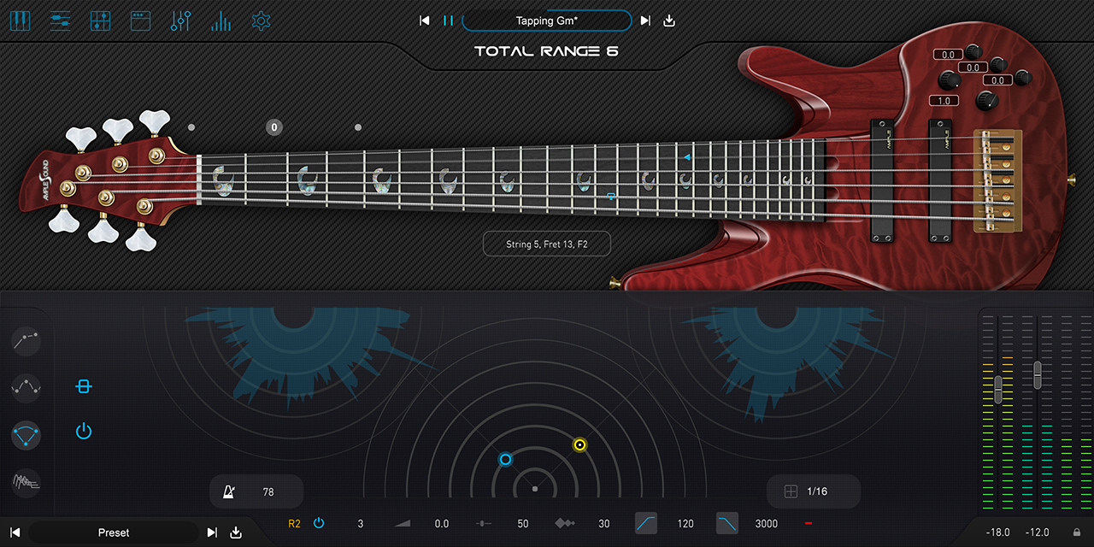Click the high-pass frequency value 120
This screenshot has width=1094, height=547.
tap(685, 523)
